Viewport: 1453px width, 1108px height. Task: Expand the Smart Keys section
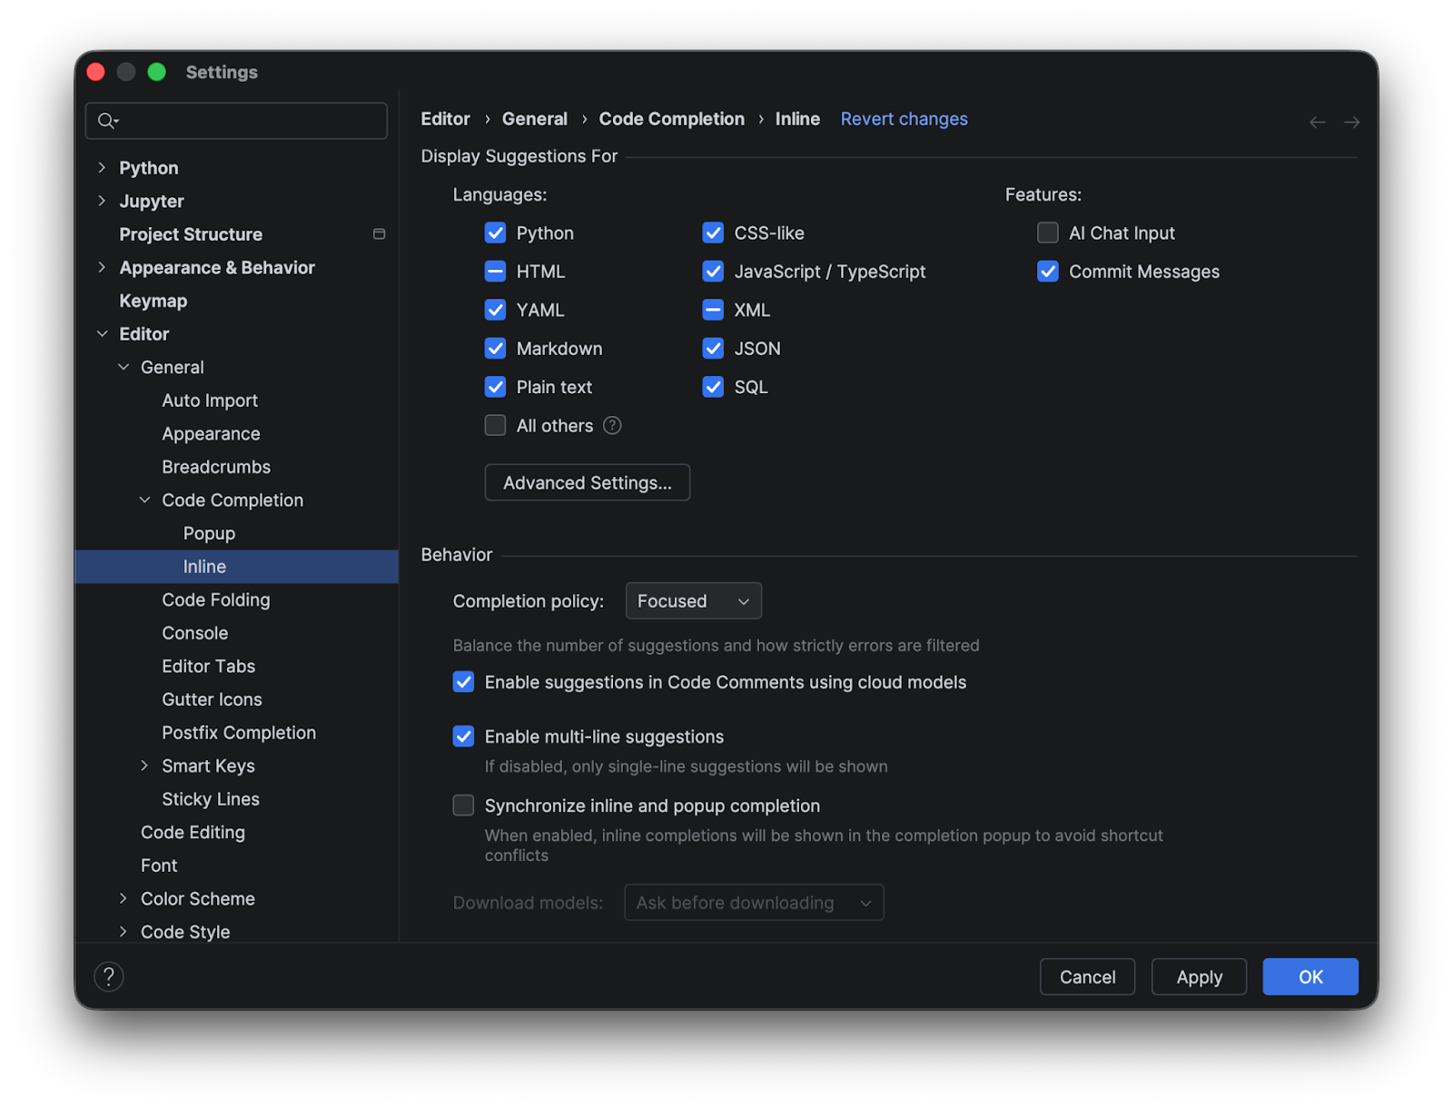coord(144,766)
